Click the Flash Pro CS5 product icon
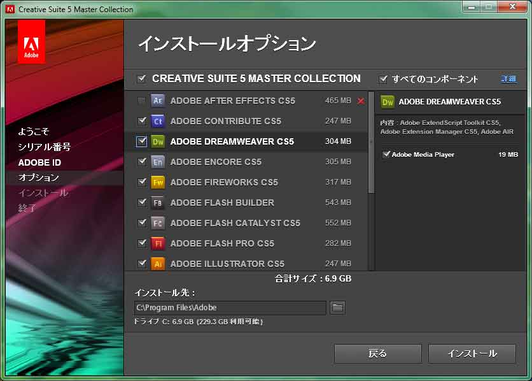The width and height of the screenshot is (532, 381). [158, 243]
